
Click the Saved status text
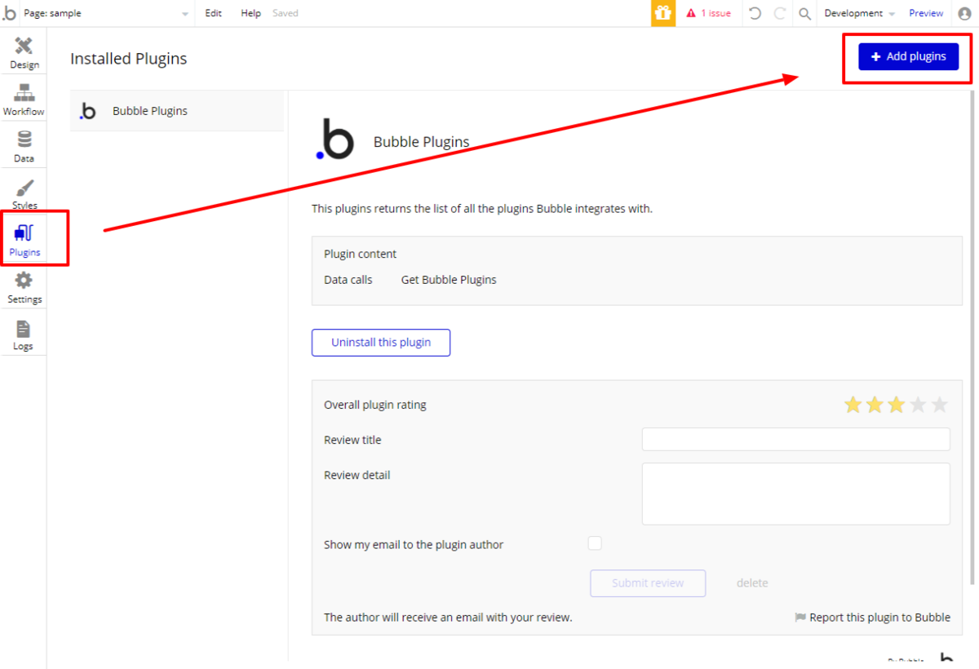(x=286, y=13)
